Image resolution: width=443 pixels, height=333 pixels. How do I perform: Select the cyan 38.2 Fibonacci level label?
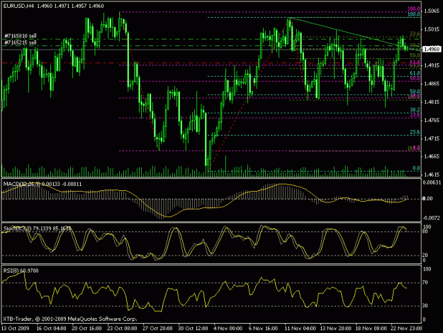415,110
